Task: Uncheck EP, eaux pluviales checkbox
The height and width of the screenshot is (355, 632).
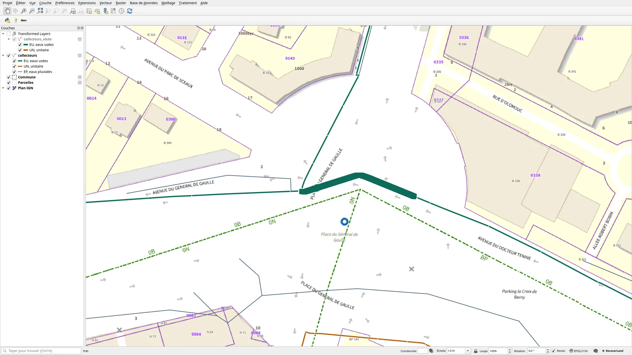Action: click(14, 72)
